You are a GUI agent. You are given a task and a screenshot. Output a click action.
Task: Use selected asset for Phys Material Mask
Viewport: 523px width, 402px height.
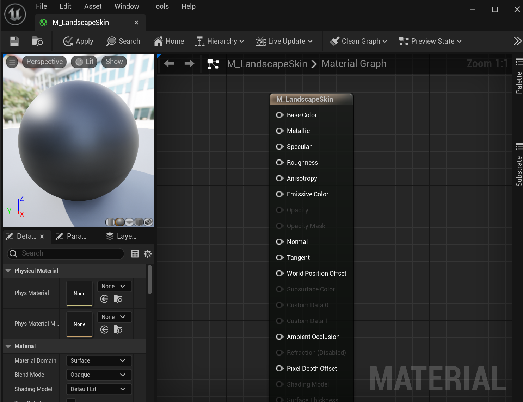(x=104, y=330)
